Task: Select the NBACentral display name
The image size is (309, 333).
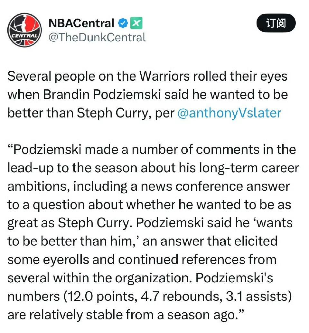Action: [81, 23]
